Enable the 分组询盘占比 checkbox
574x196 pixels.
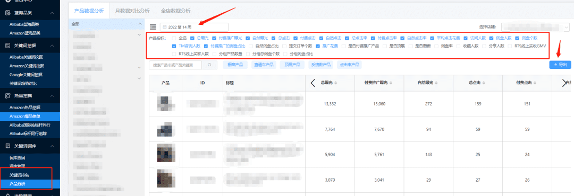[x=285, y=54]
